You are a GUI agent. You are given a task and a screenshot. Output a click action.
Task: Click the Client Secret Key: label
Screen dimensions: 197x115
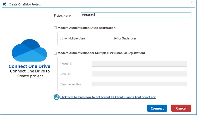tap(71, 84)
